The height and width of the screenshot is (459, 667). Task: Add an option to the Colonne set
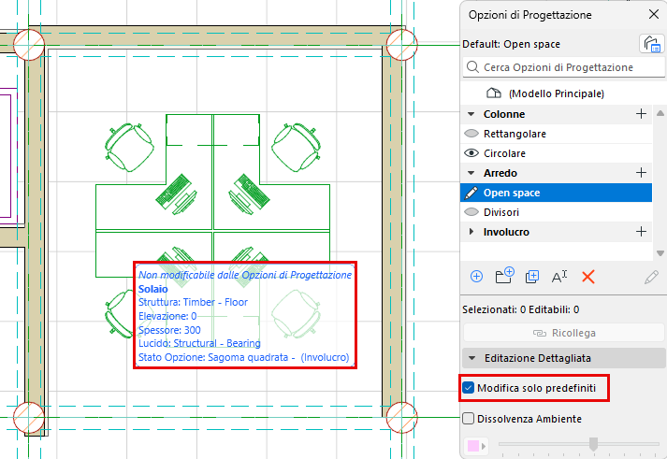[x=641, y=113]
